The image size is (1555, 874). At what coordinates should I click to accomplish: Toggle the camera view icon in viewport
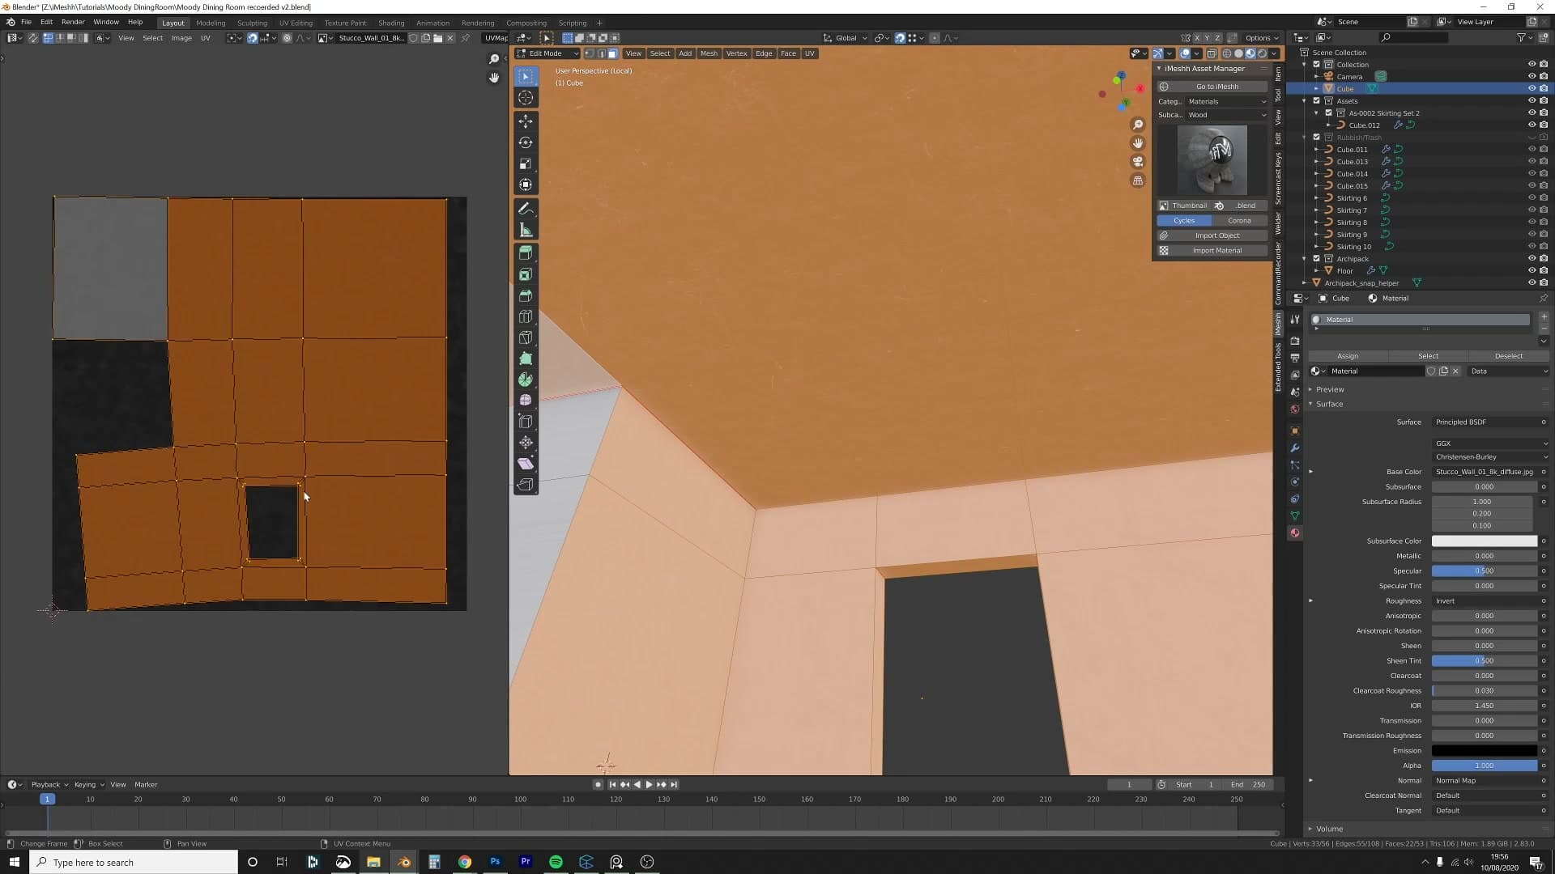(x=1138, y=162)
